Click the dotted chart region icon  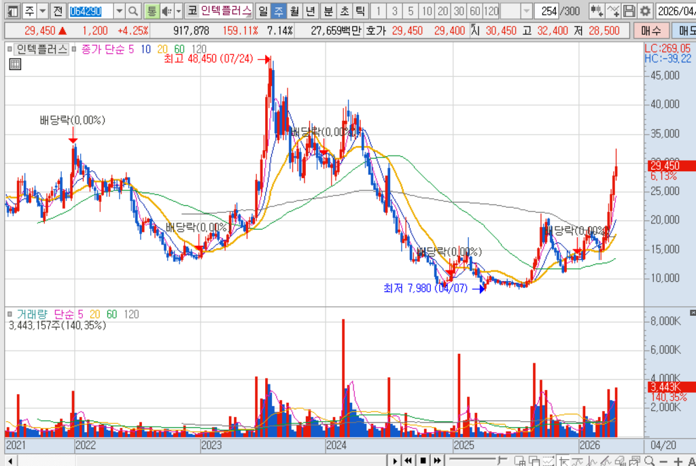(549, 461)
